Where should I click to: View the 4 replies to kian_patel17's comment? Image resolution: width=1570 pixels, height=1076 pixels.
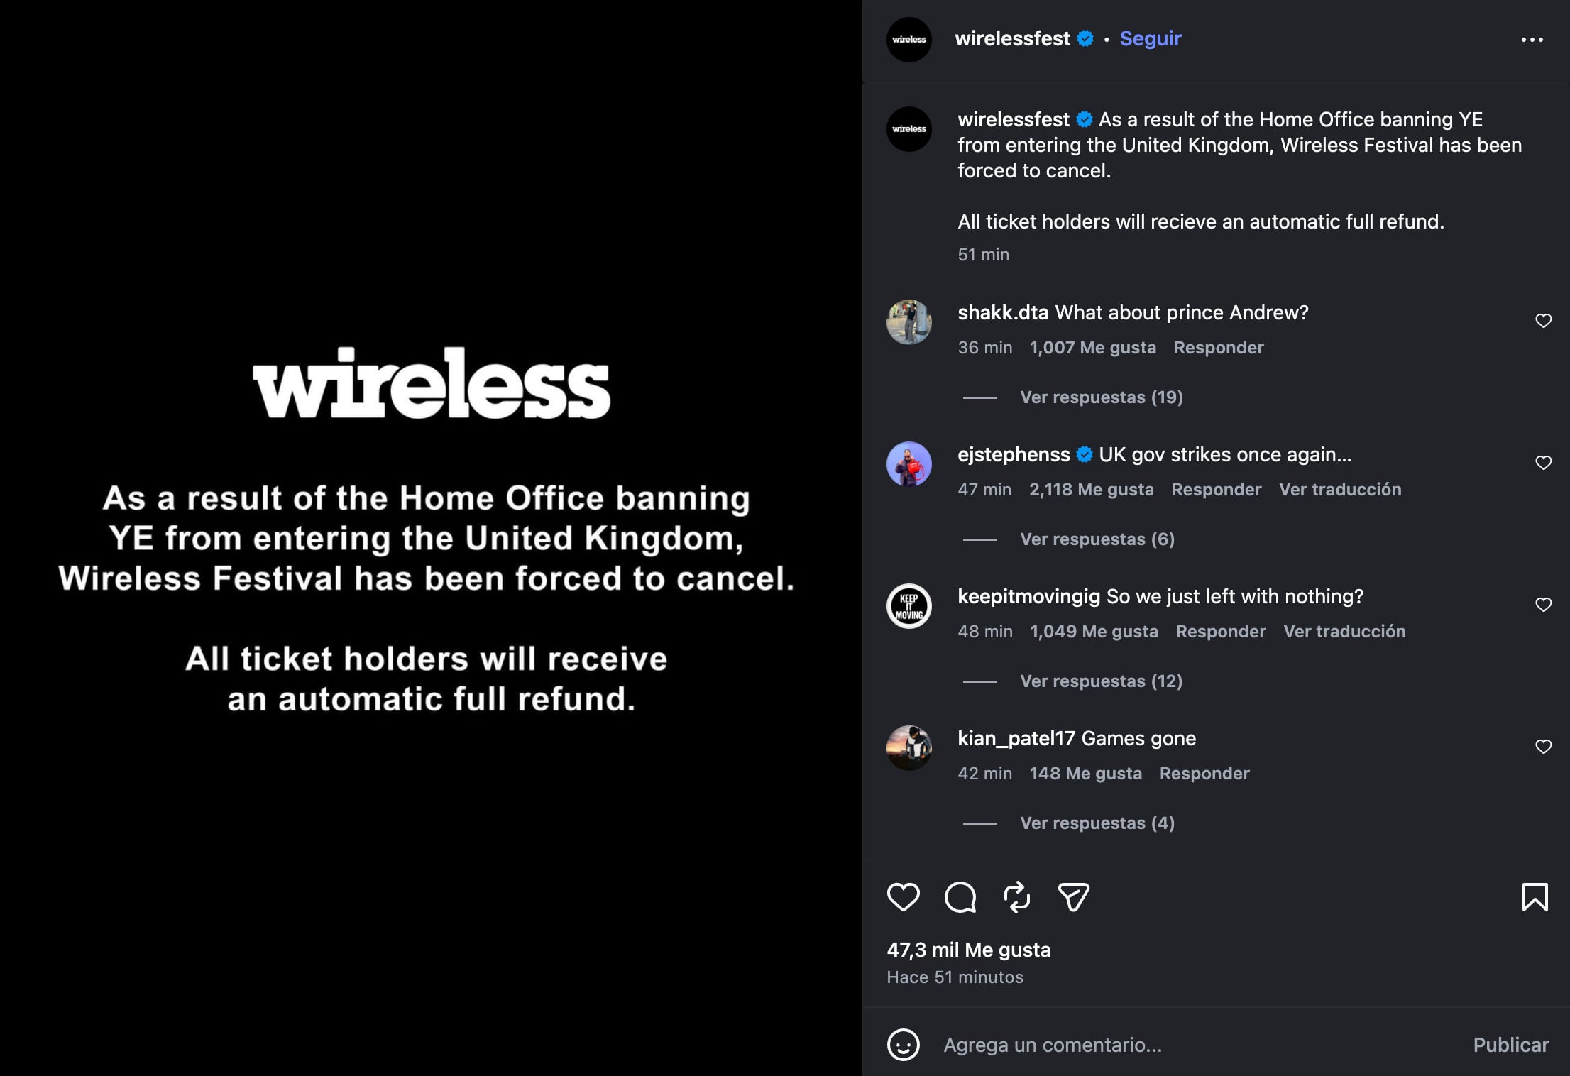[x=1096, y=823]
